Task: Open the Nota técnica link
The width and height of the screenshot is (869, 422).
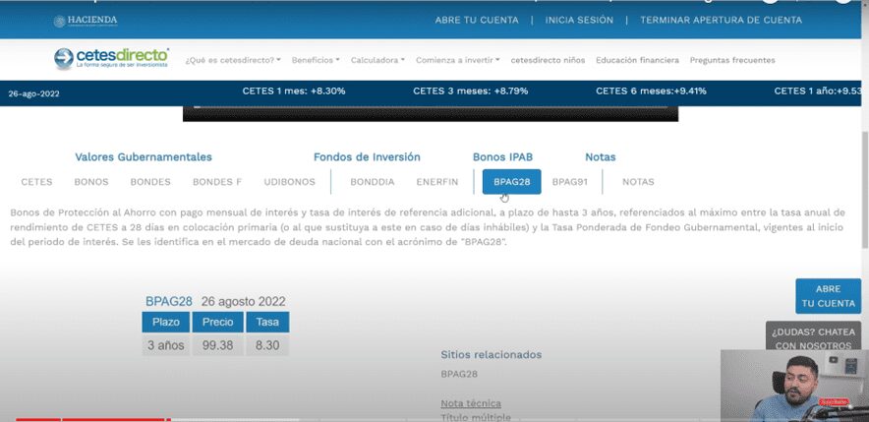Action: tap(470, 403)
